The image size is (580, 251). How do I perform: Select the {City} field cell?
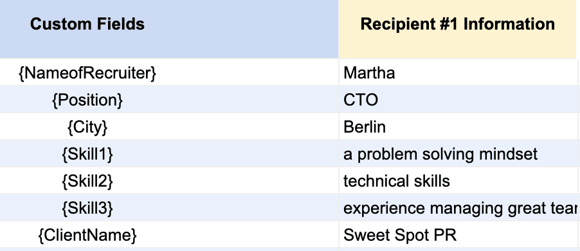coord(169,127)
